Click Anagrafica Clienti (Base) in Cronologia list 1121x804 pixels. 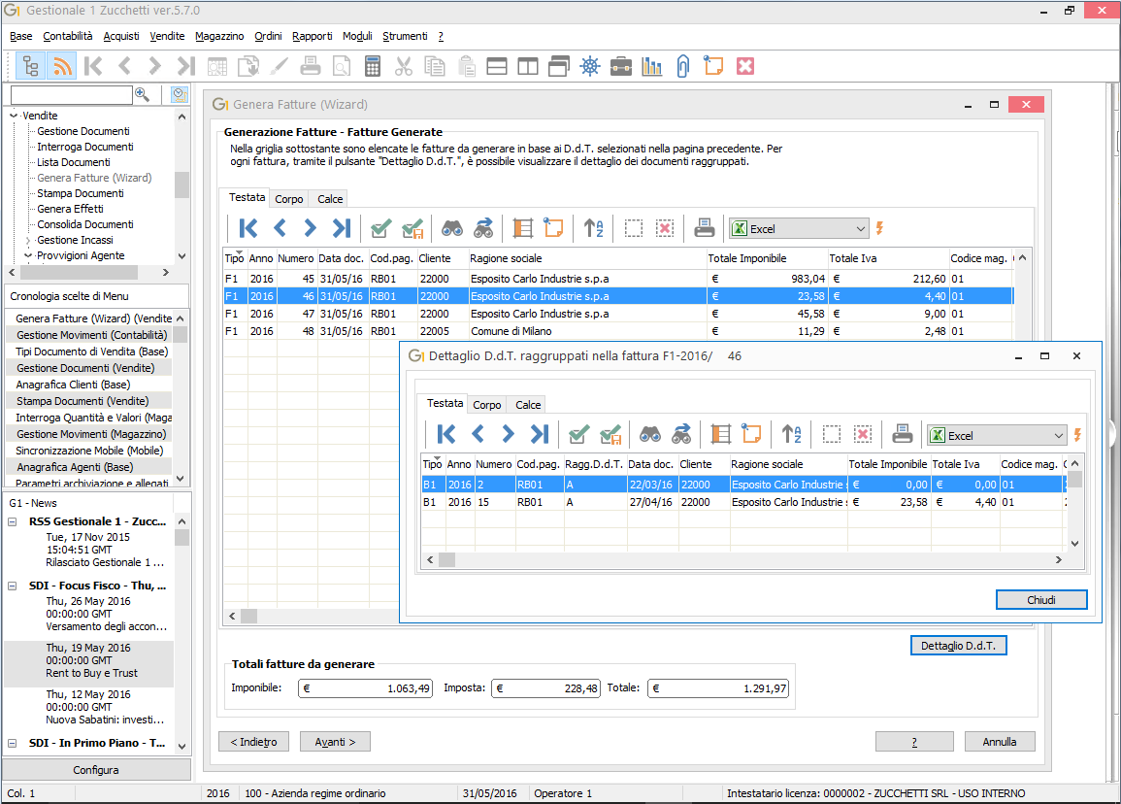pos(73,385)
